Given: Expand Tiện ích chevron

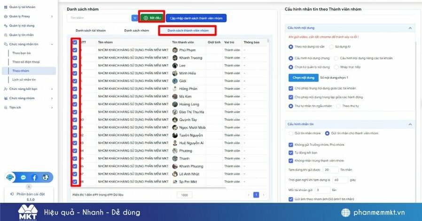Looking at the screenshot, I should pyautogui.click(x=52, y=108).
